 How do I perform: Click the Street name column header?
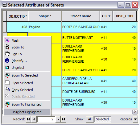point(81,16)
